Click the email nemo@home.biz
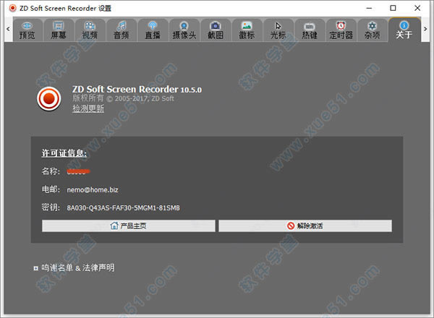 [93, 190]
